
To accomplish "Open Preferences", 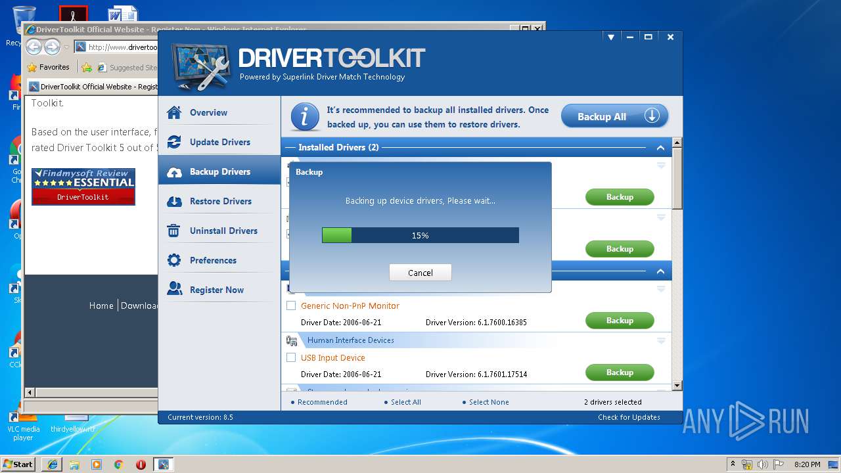I will click(x=219, y=260).
